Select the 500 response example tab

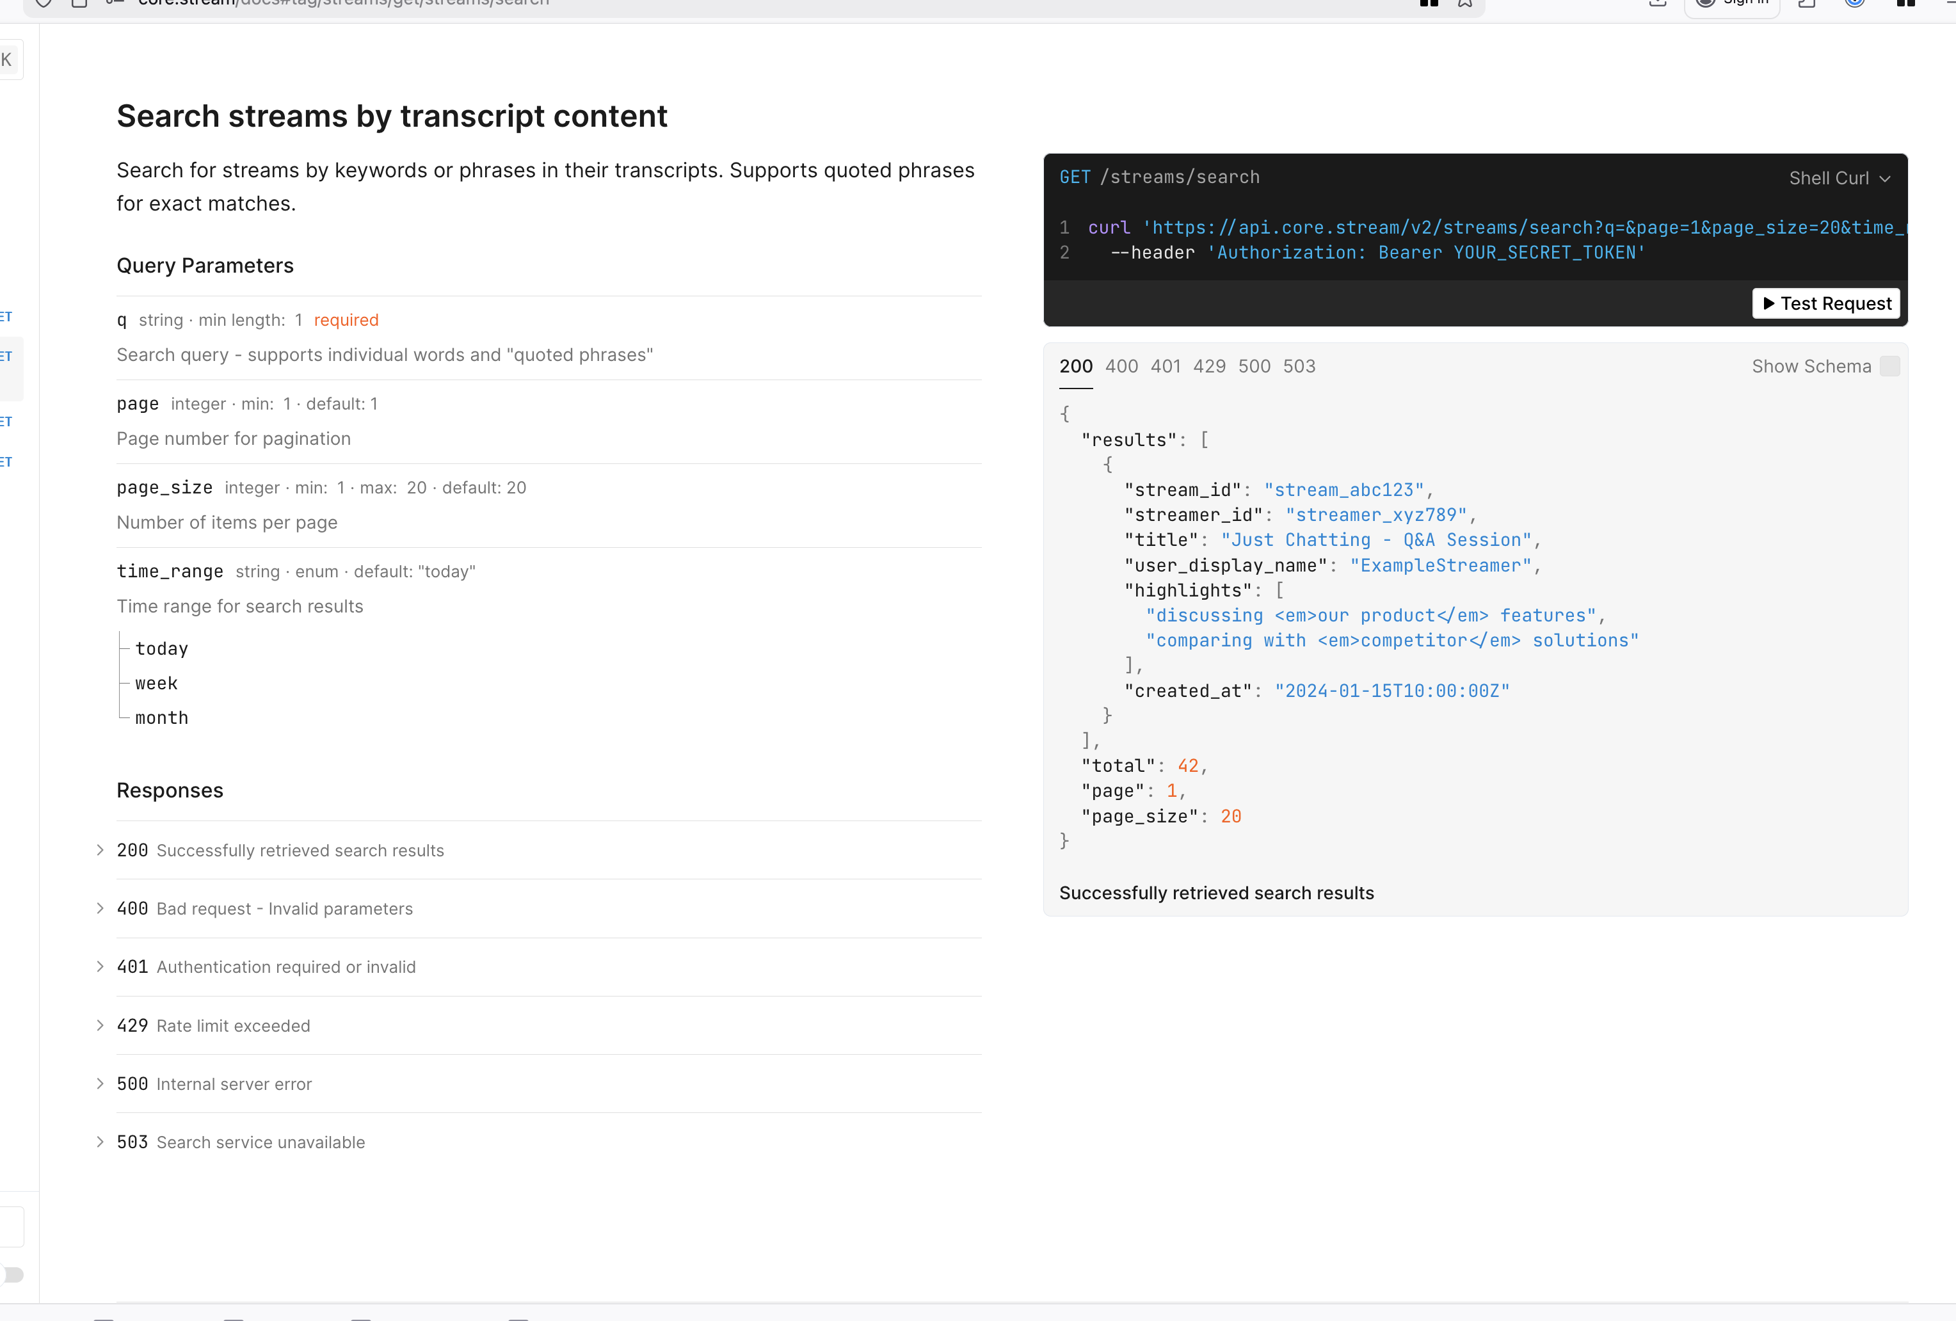1253,366
